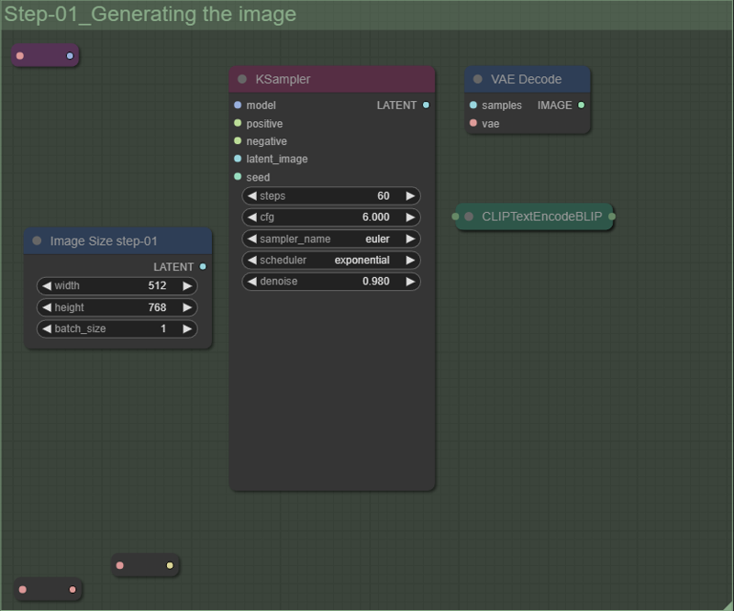This screenshot has height=611, width=734.
Task: Click the steps value 60
Action: 384,195
